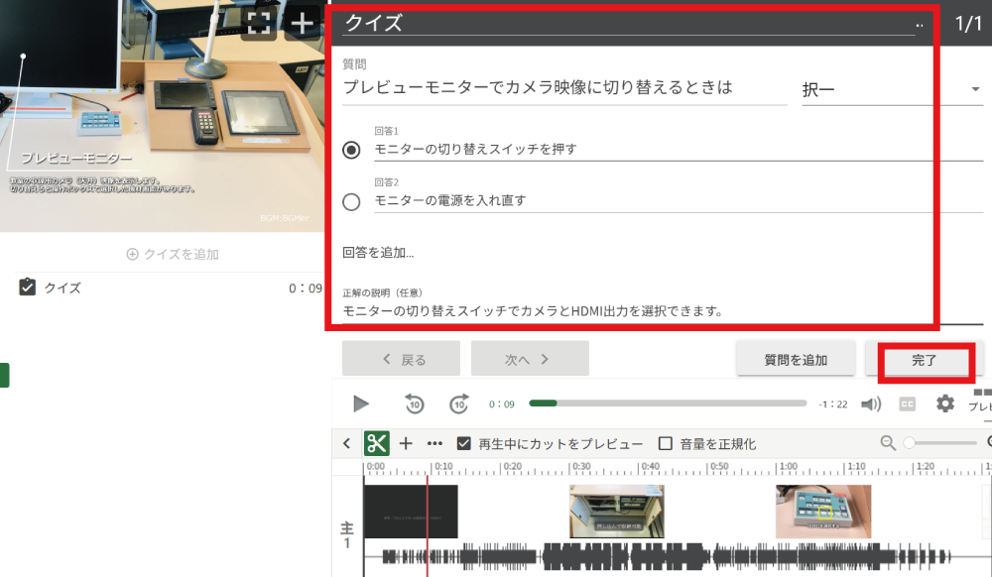Click the fullscreen icon on the video preview
The height and width of the screenshot is (577, 992).
(259, 23)
